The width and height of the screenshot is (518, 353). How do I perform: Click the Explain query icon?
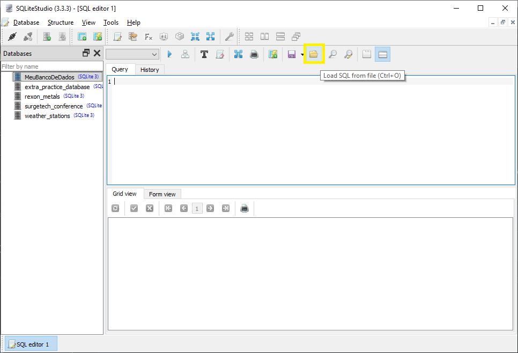coord(185,54)
